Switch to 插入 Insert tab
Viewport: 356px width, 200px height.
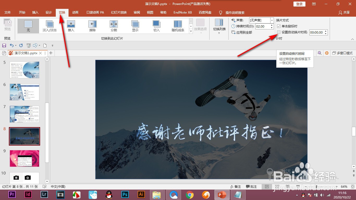pyautogui.click(x=35, y=12)
